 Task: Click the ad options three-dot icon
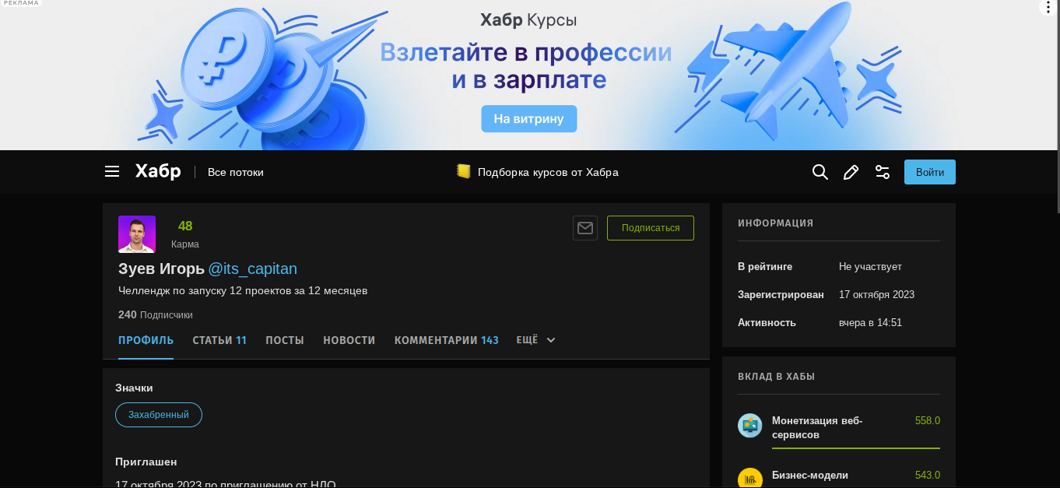click(1048, 8)
